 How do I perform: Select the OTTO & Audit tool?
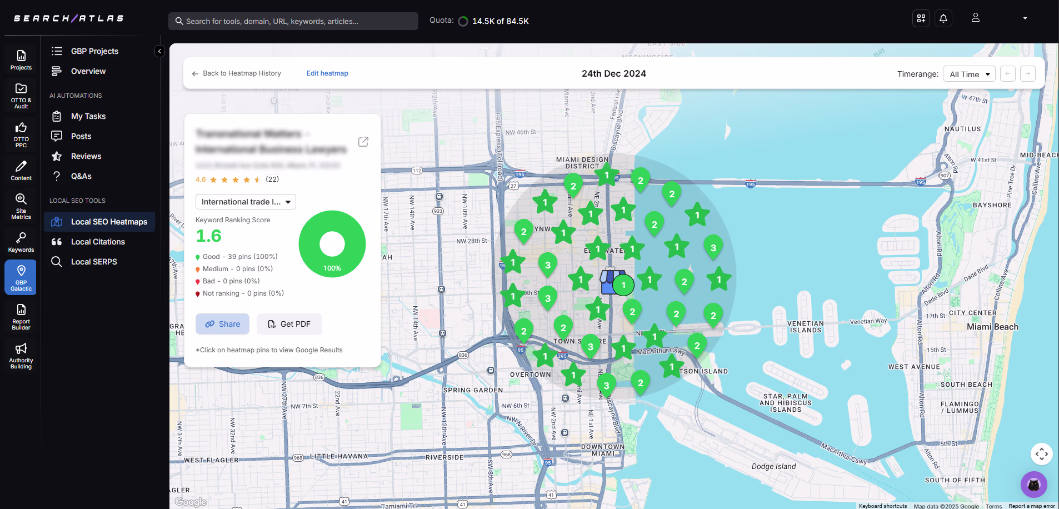pyautogui.click(x=21, y=94)
